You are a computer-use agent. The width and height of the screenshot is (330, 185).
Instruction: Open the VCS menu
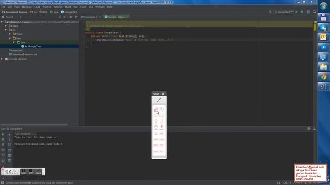coord(91,7)
